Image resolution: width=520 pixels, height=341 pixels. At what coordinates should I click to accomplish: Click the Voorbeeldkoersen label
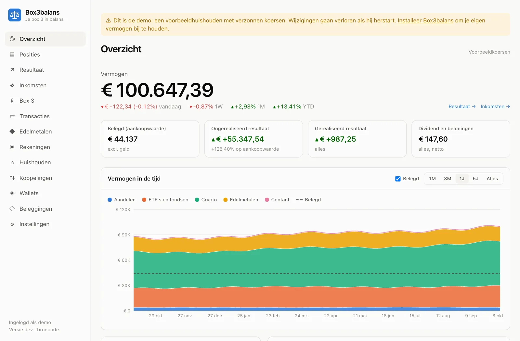(489, 52)
